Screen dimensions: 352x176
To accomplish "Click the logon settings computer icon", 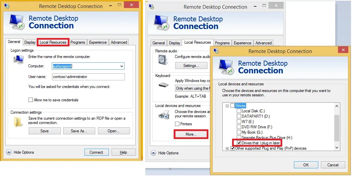I will pyautogui.click(x=19, y=59).
